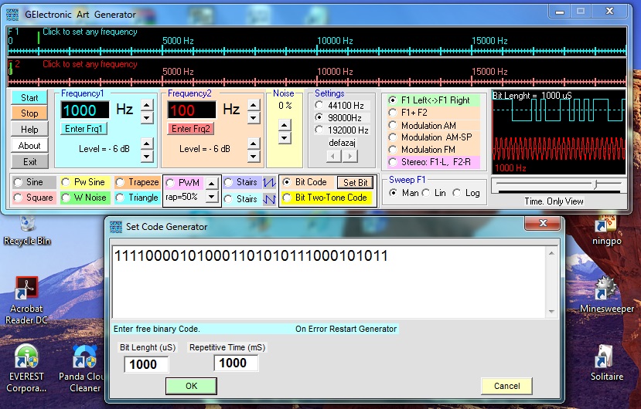
Task: Click right arrow under defazaj
Action: click(x=350, y=156)
